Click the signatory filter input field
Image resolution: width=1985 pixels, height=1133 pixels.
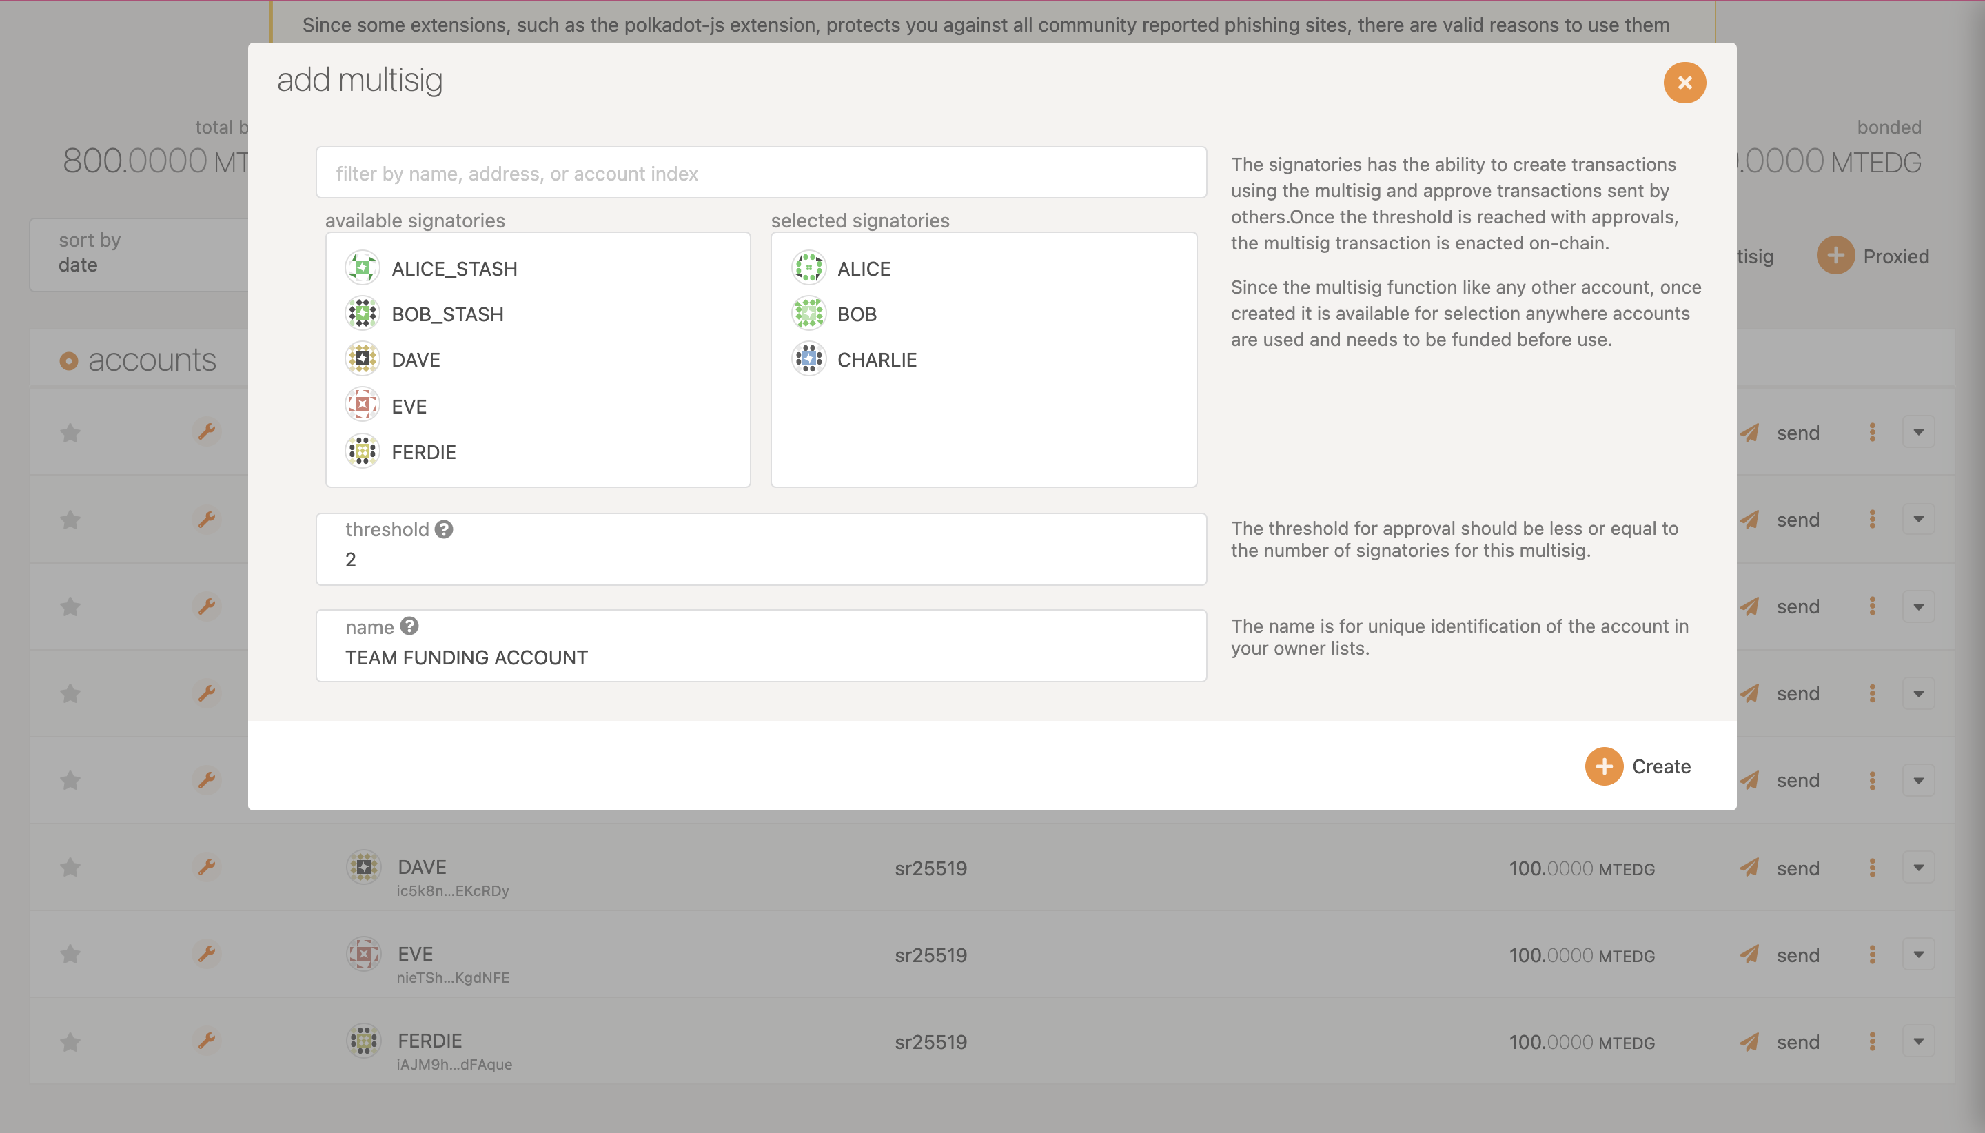pos(760,174)
